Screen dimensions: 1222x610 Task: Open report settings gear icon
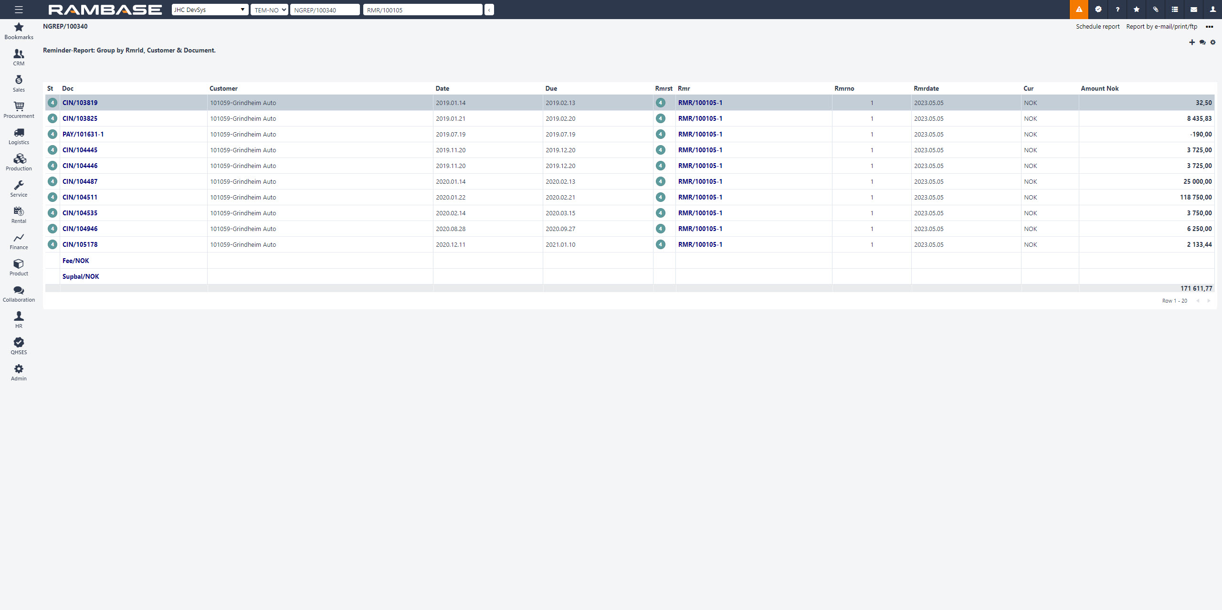[x=1213, y=42]
